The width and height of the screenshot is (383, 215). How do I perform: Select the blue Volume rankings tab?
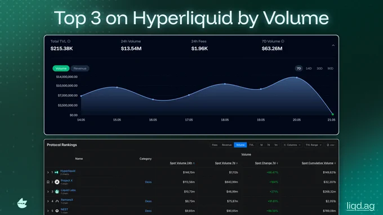(241, 145)
